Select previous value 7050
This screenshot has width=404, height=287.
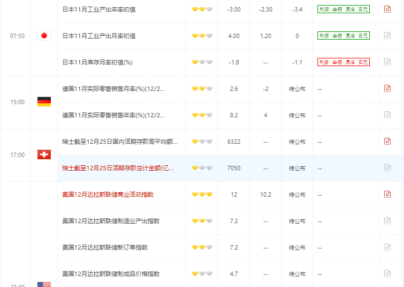point(234,168)
